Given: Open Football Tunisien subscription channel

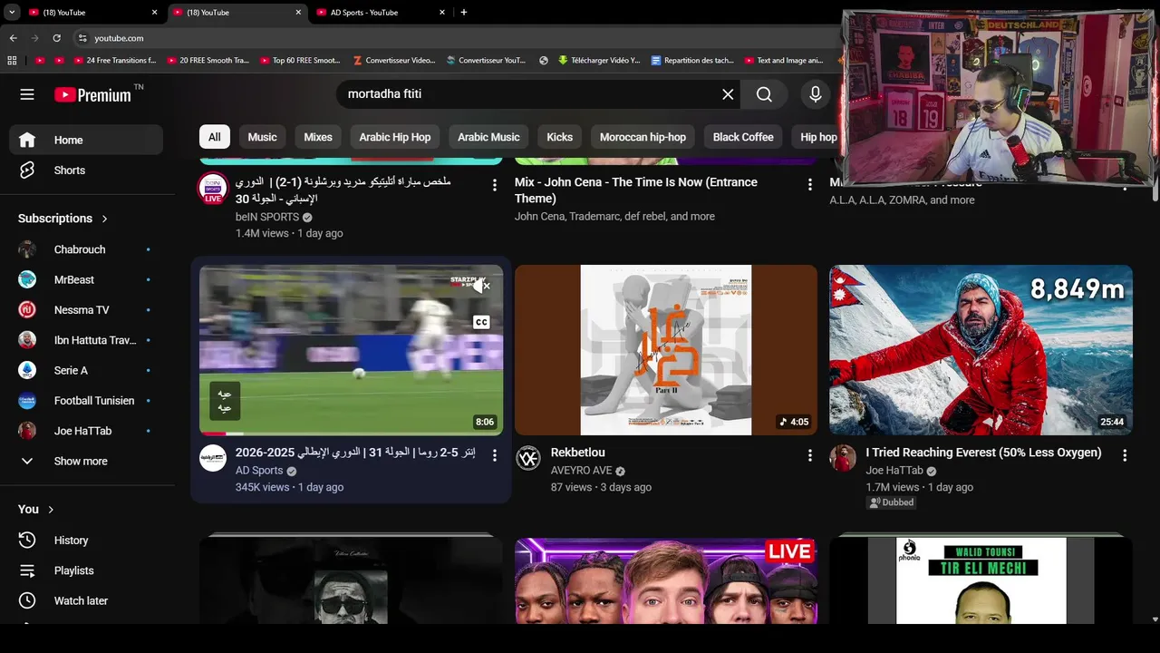Looking at the screenshot, I should click(86, 400).
